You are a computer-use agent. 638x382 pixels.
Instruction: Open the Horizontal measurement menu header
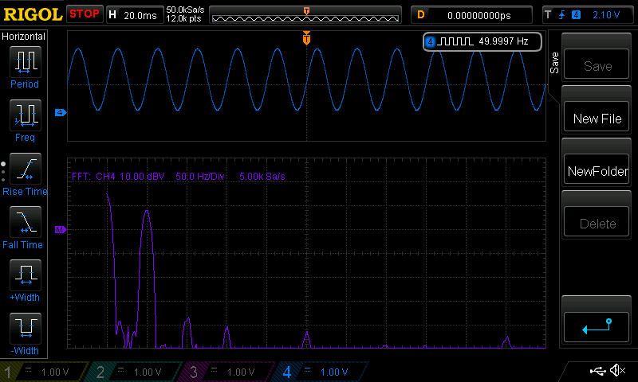[25, 37]
